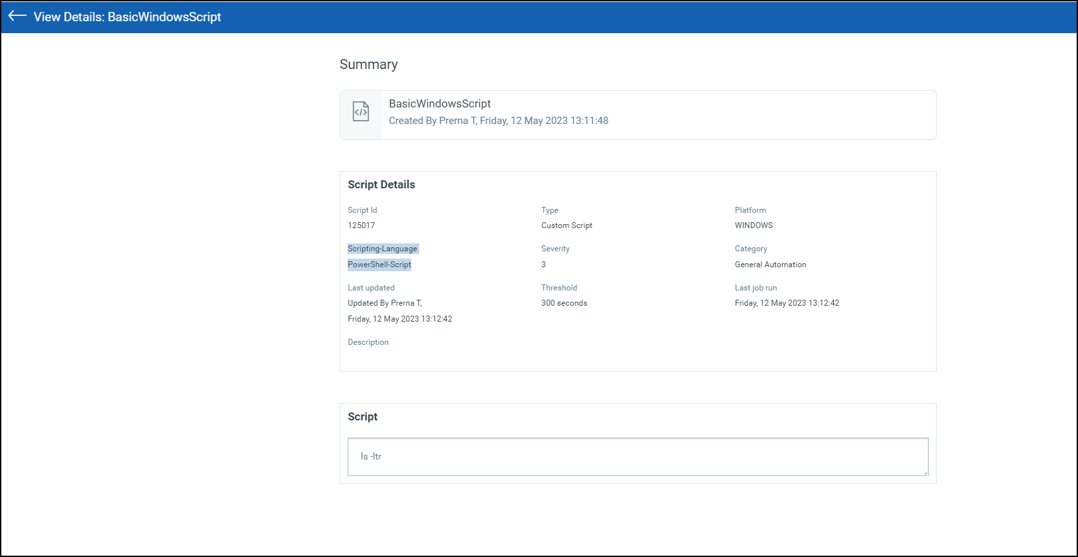Click the highlighted PowerShell-Script value

pyautogui.click(x=379, y=265)
